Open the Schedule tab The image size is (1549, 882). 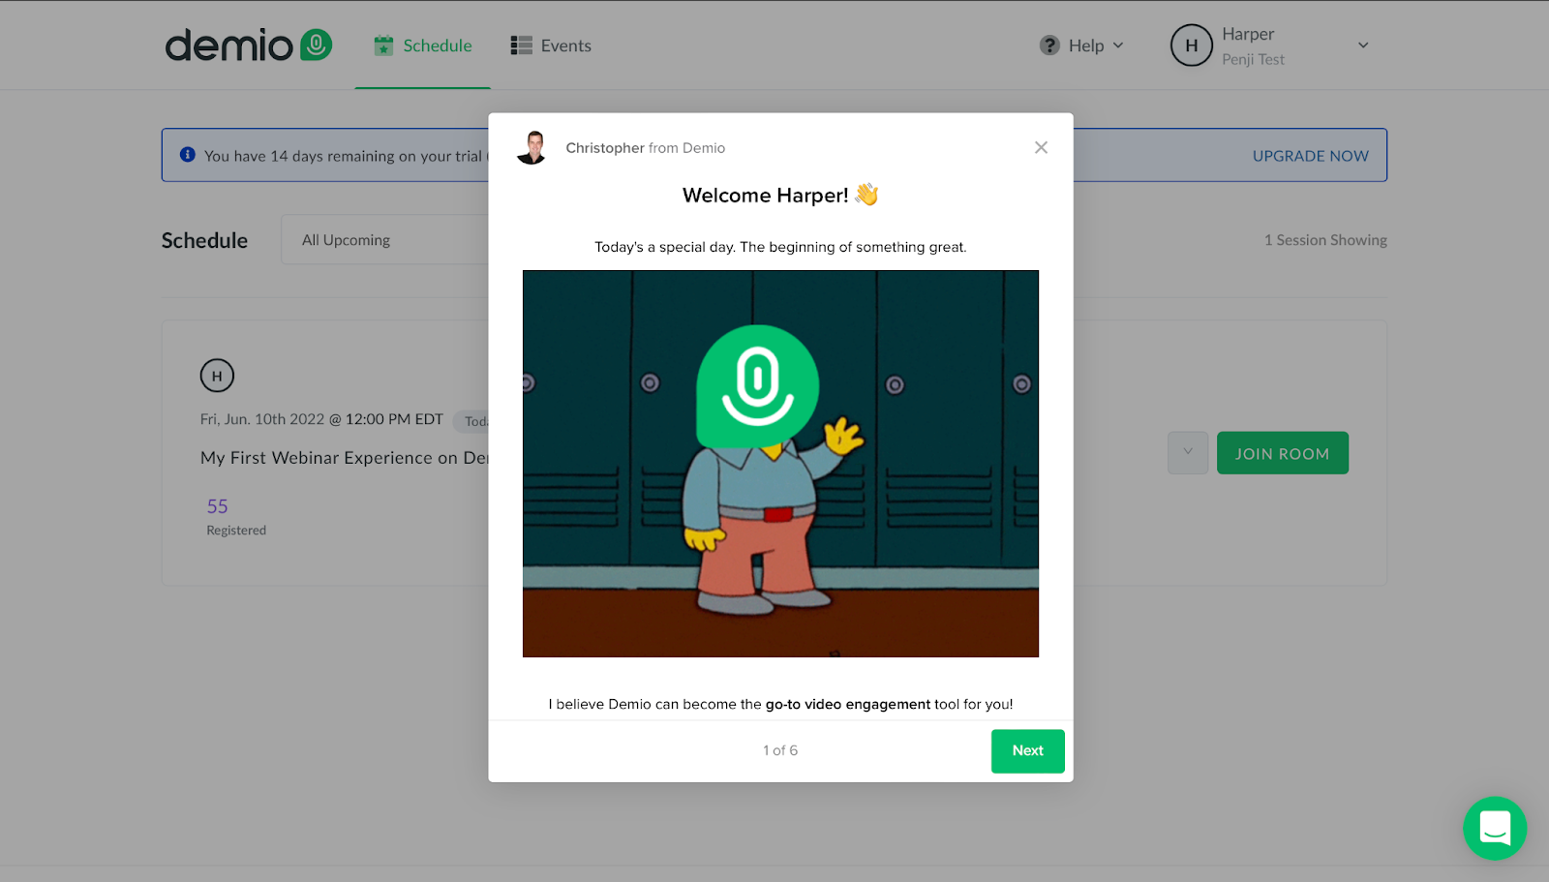point(423,46)
